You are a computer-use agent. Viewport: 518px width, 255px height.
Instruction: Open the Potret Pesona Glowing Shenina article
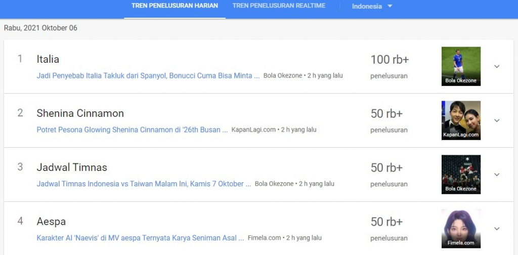[x=132, y=130]
